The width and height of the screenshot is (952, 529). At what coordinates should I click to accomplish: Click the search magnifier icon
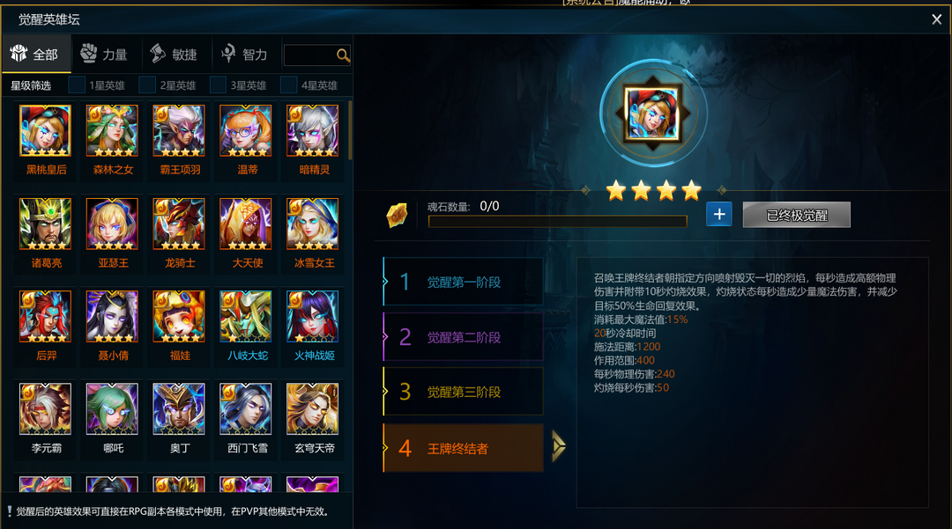click(343, 55)
